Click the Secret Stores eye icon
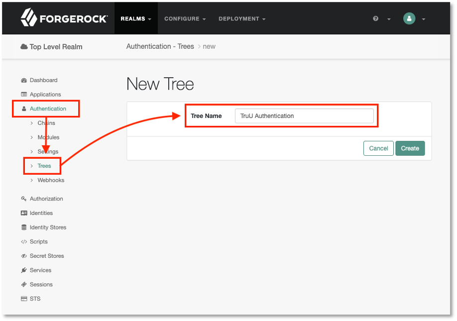 (24, 256)
